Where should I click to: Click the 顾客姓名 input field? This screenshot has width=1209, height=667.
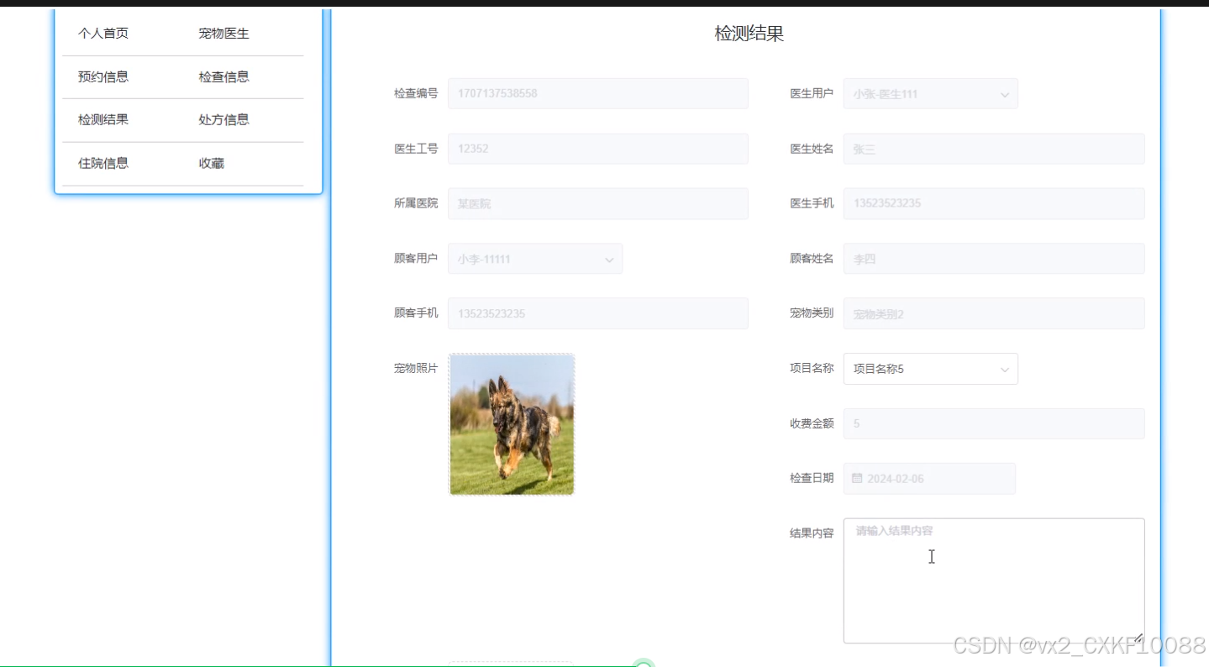coord(994,259)
